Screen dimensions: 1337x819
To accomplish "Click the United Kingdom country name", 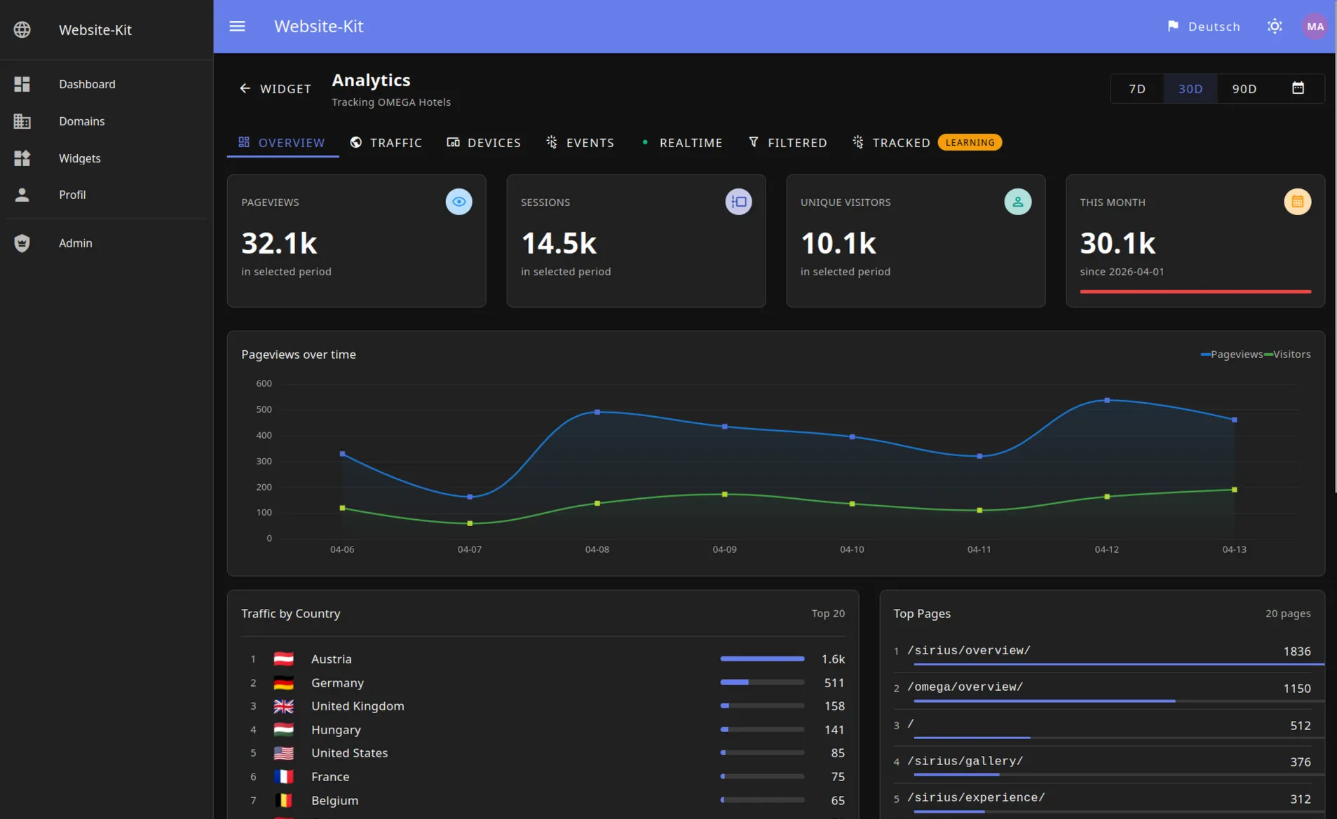I will pyautogui.click(x=358, y=706).
